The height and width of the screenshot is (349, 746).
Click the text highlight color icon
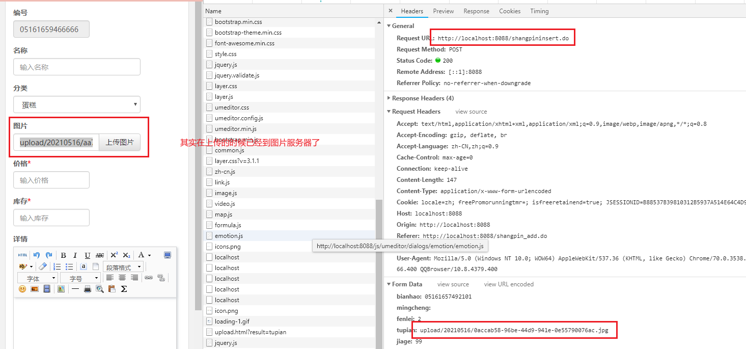coord(23,266)
